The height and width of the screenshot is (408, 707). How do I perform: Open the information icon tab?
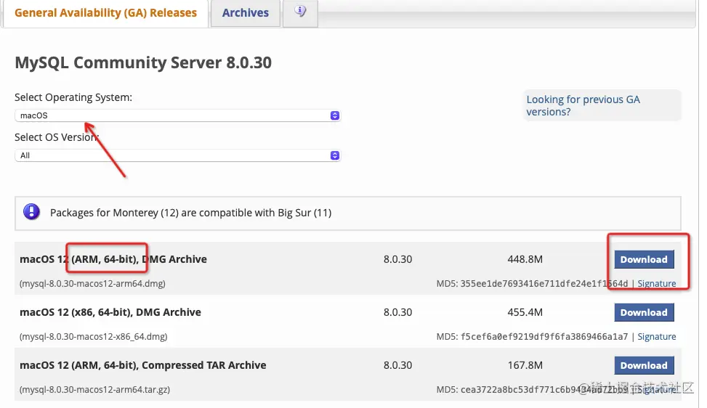300,12
